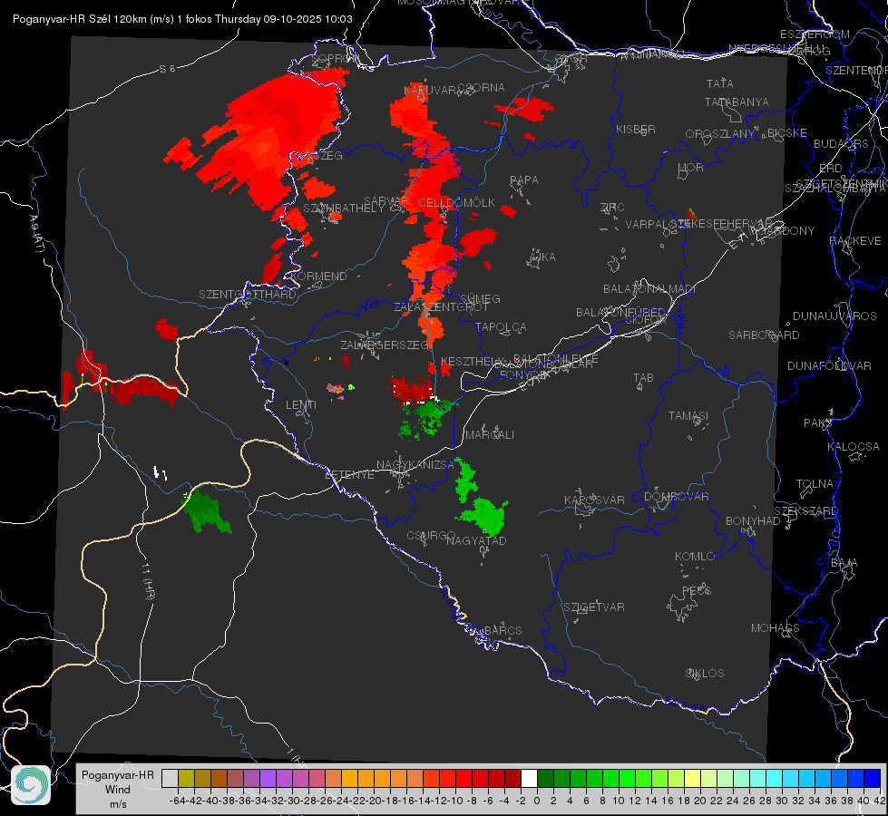
Task: Click the LENTI town label
Action: (301, 405)
